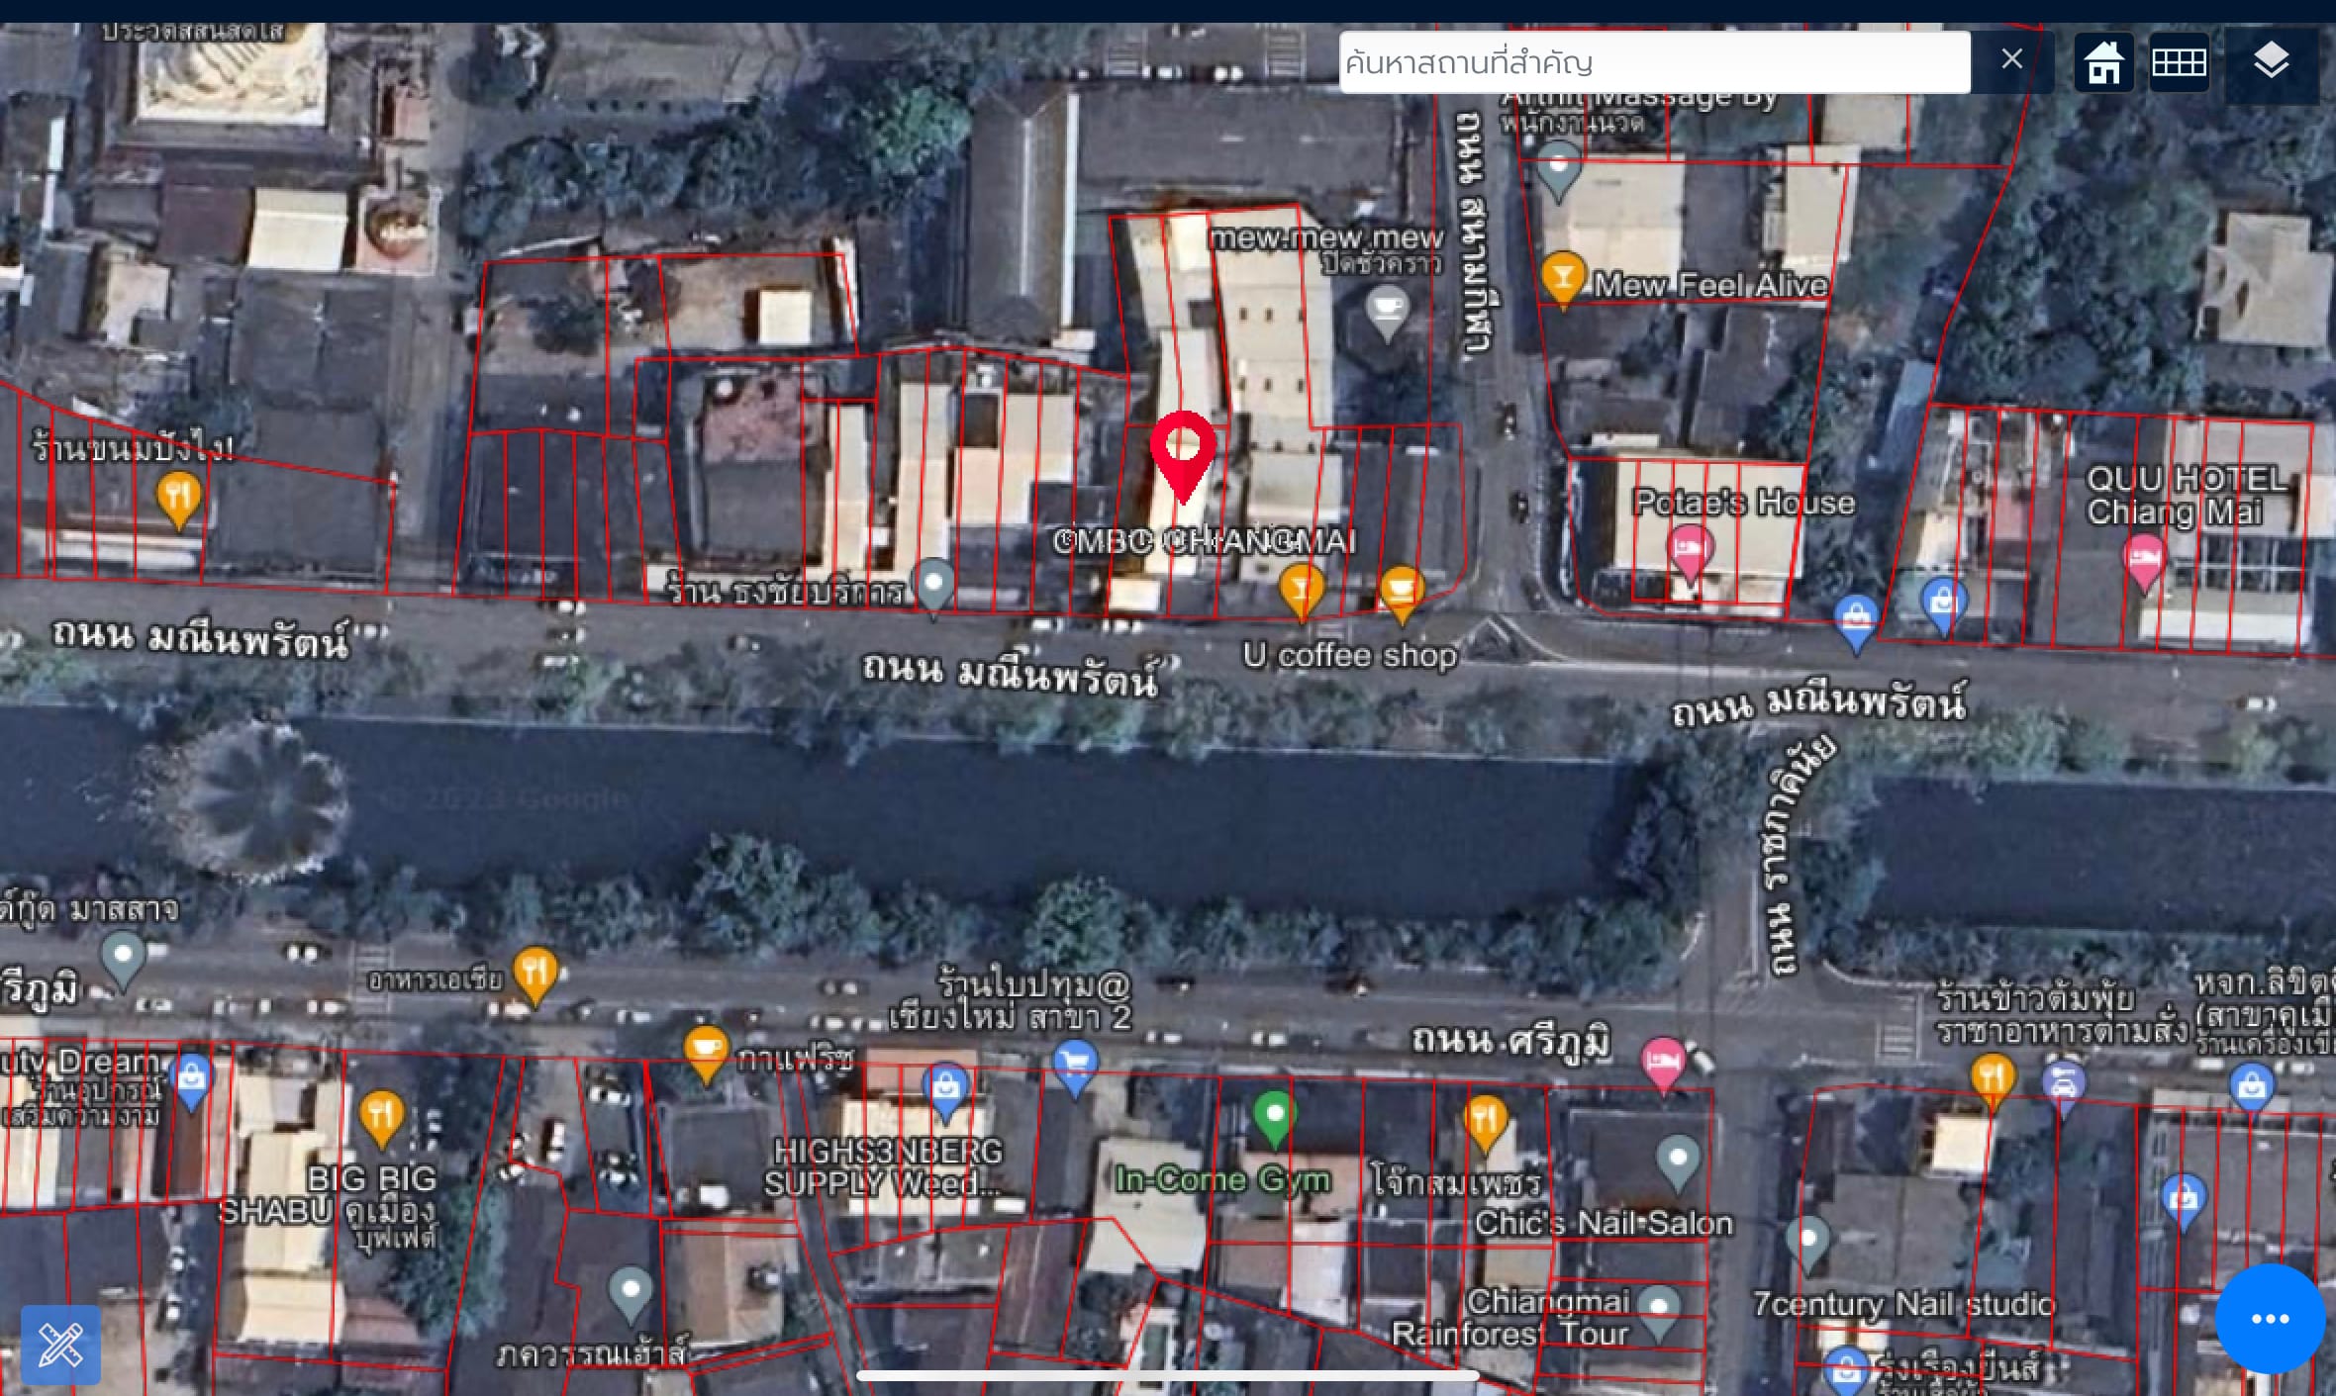Image resolution: width=2336 pixels, height=1396 pixels.
Task: Click the QUU HOTEL Chiang Mai marker
Action: point(2144,563)
